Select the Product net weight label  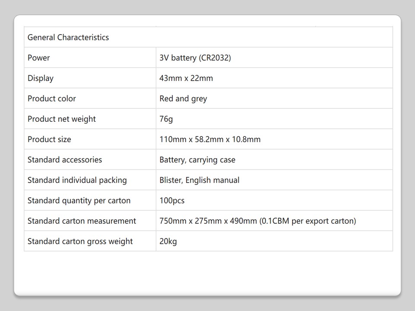(62, 119)
